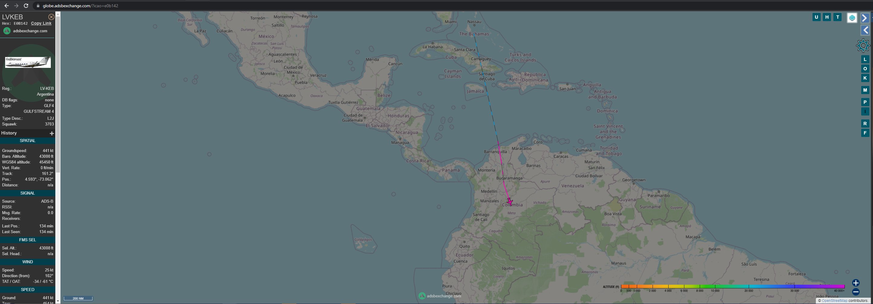Open the map layers selector icon
Screen dimensions: 873x304
tap(852, 17)
